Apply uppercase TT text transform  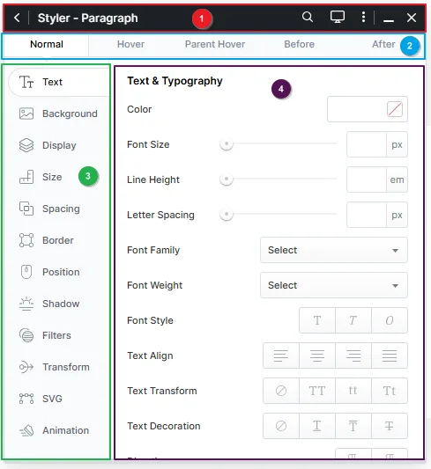tap(317, 391)
